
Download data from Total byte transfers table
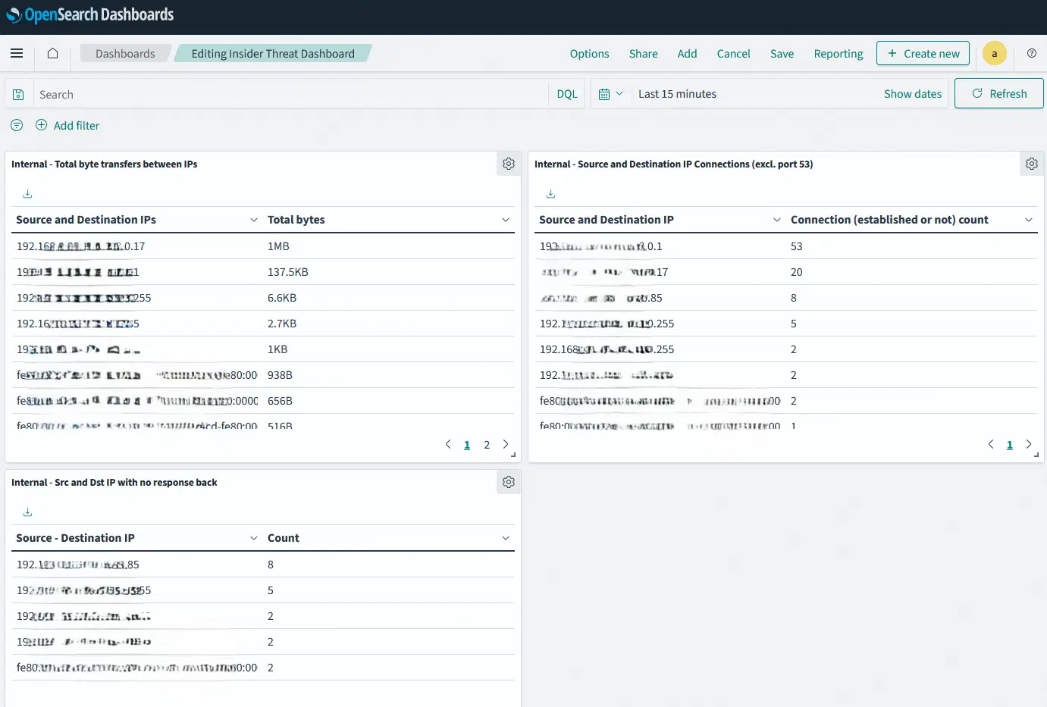[x=27, y=194]
